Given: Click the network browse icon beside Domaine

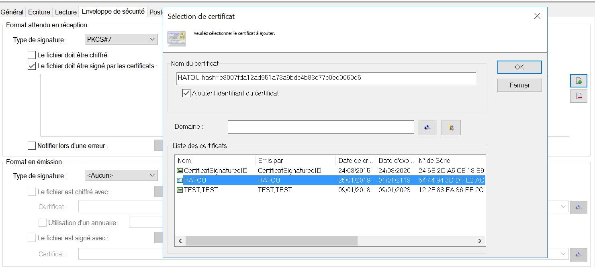Looking at the screenshot, I should (427, 127).
